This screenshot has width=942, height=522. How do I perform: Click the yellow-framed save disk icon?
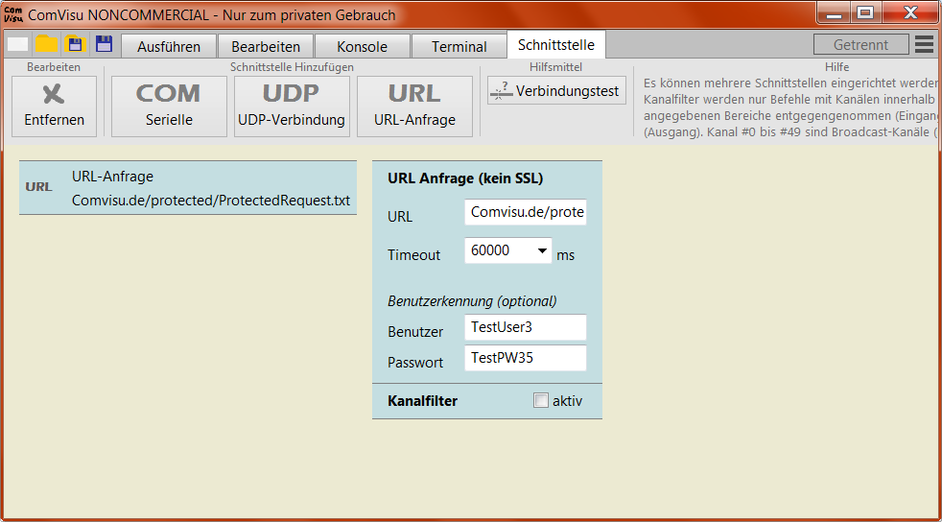point(75,44)
